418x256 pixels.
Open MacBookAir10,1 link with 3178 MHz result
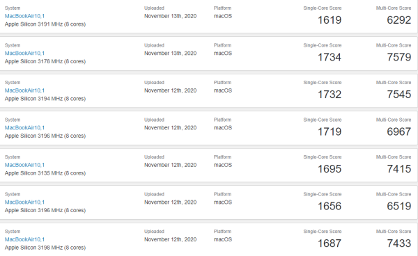click(x=24, y=54)
